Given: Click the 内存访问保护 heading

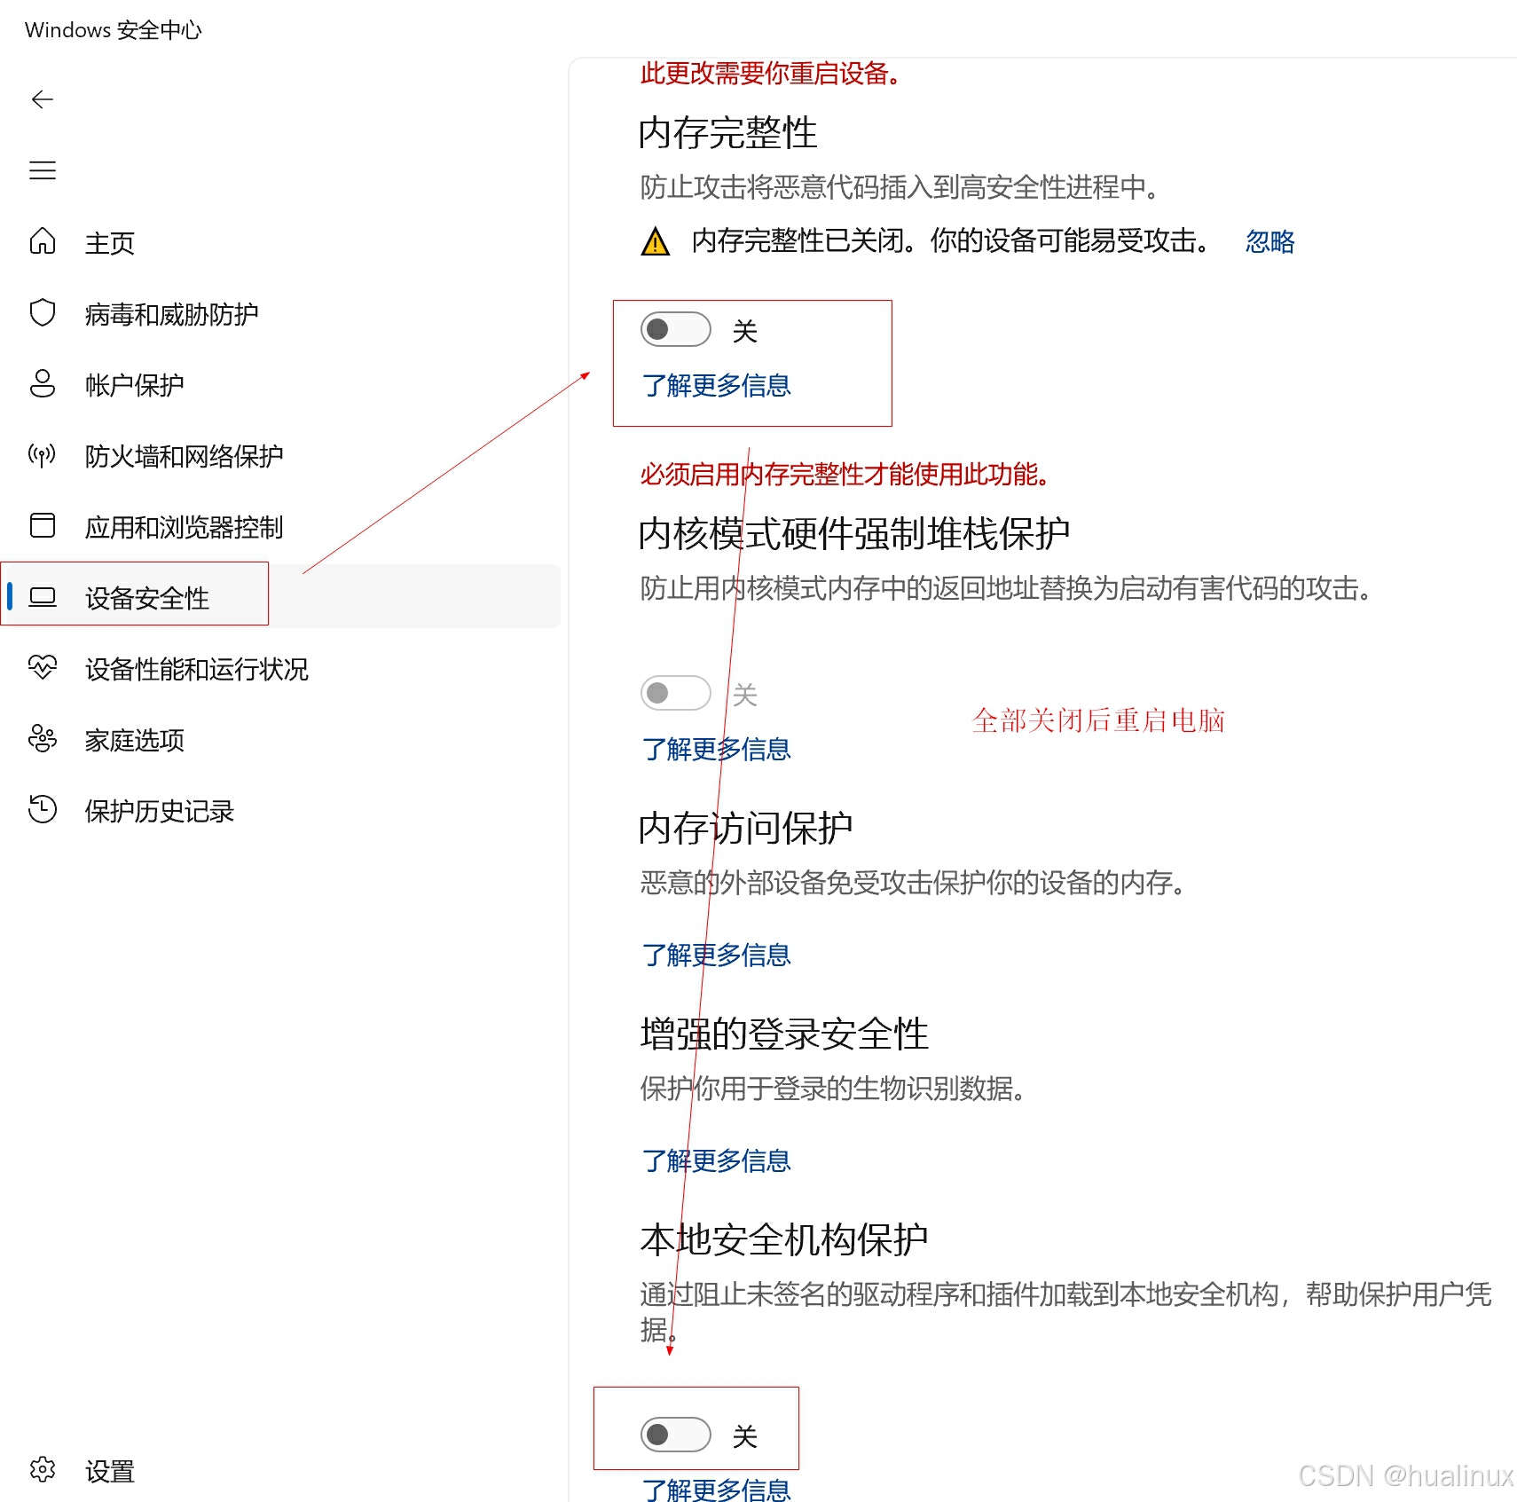Looking at the screenshot, I should (745, 829).
